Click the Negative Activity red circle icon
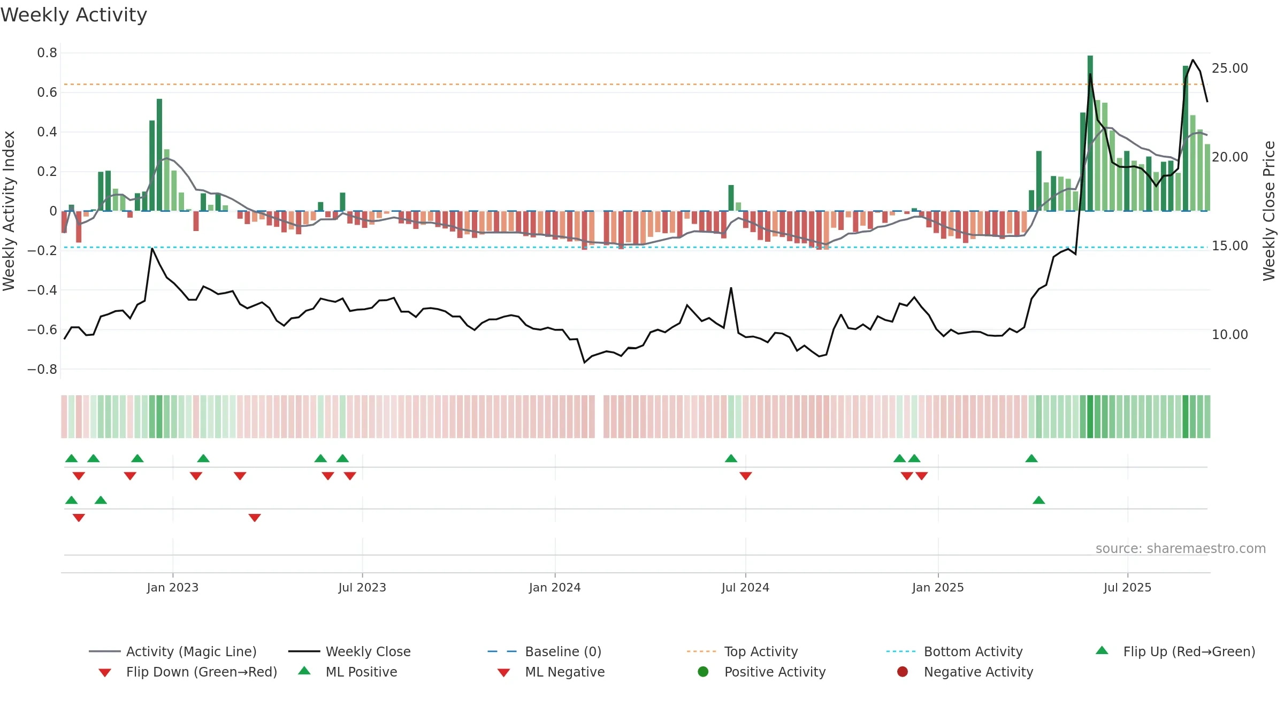Viewport: 1284px width, 722px height. (x=903, y=672)
